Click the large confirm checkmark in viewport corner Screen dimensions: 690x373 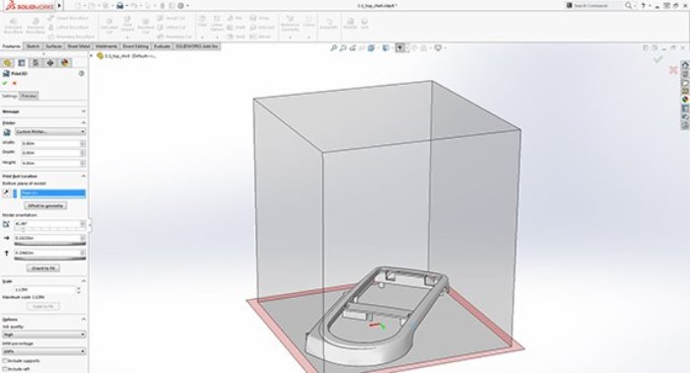pyautogui.click(x=657, y=59)
